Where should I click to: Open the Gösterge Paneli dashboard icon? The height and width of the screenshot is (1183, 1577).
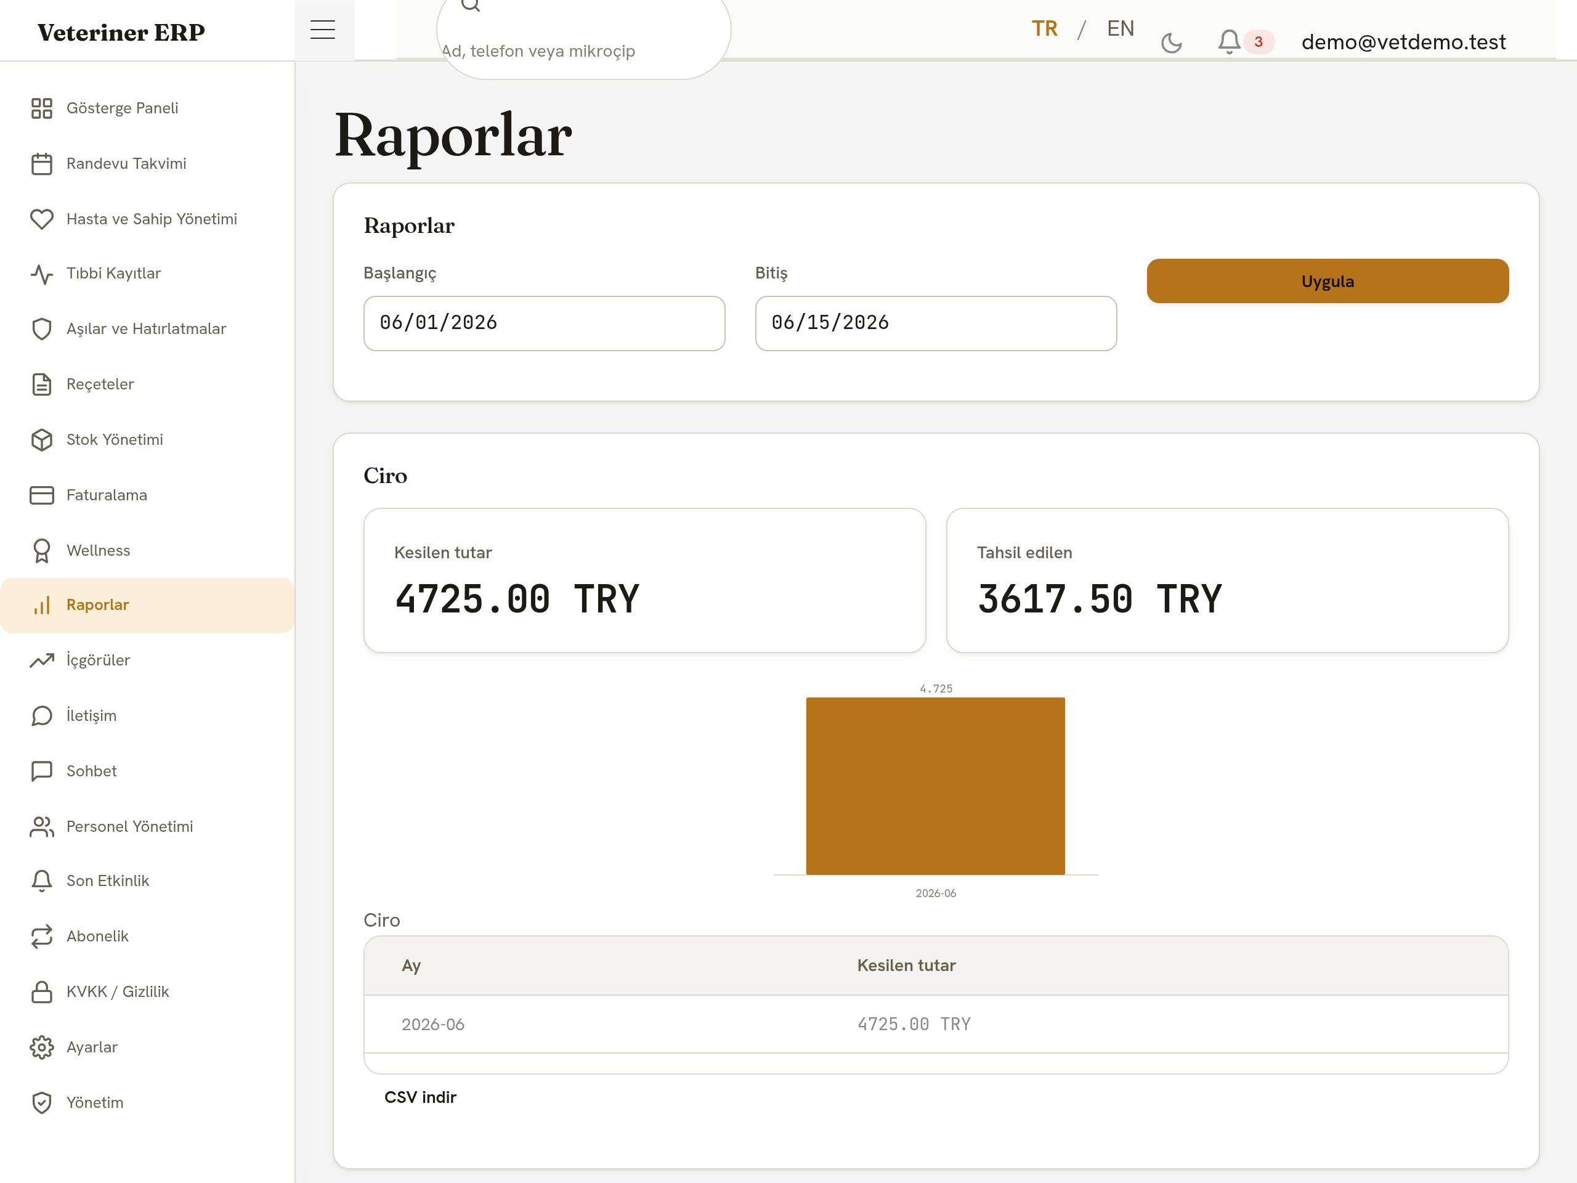coord(41,108)
